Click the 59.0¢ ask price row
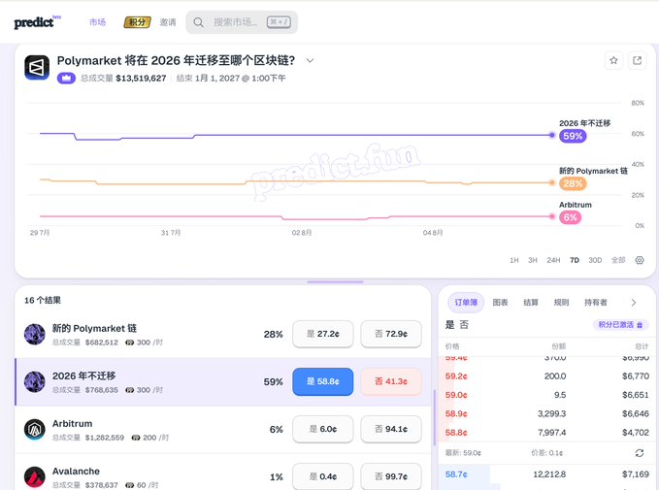 click(x=546, y=395)
